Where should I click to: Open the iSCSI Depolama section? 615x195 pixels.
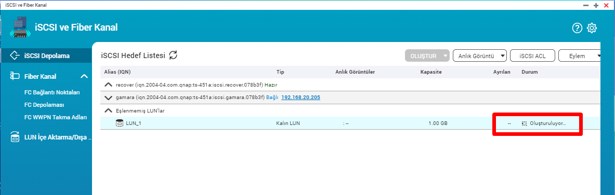[46, 55]
